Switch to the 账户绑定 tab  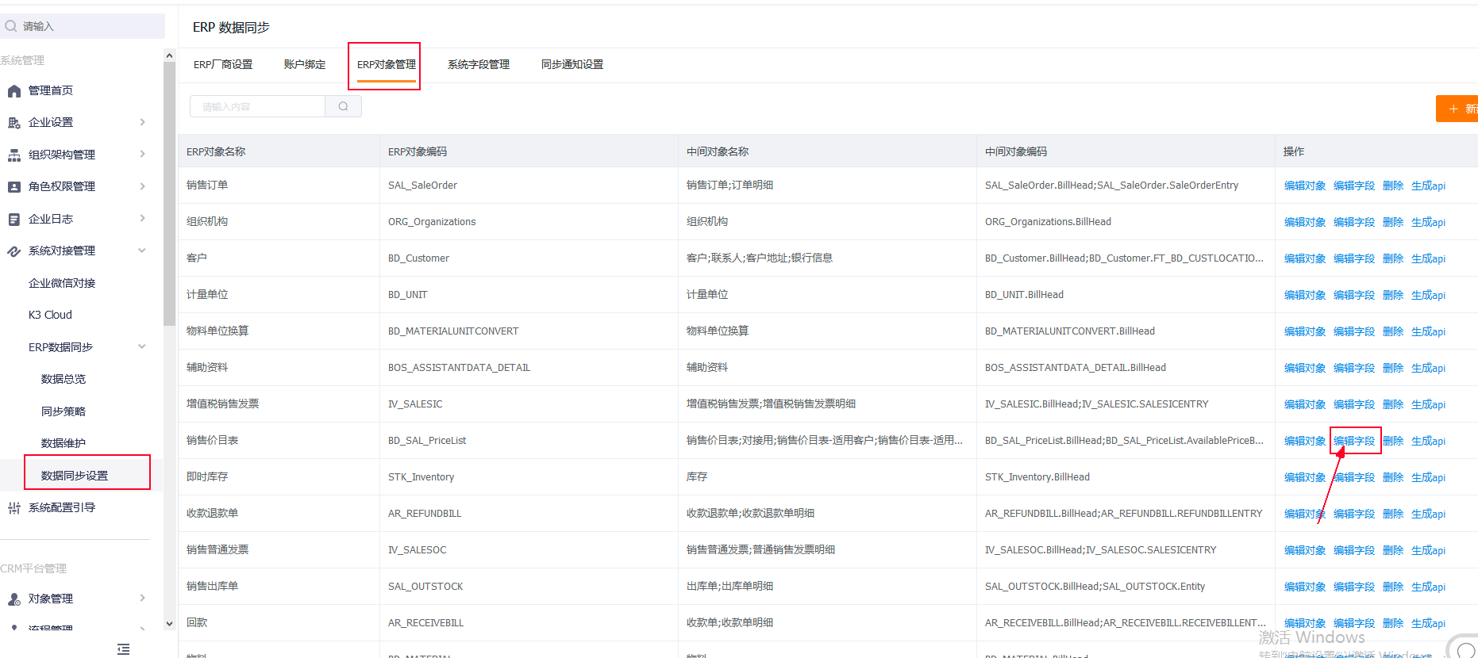(x=305, y=65)
